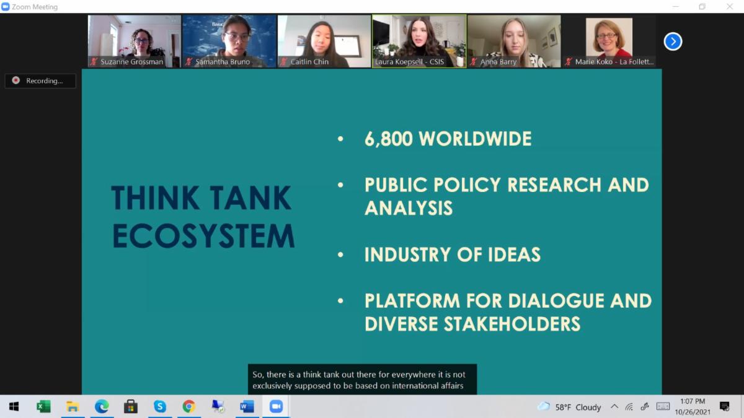Click the "INDUSTRY OF IDEAS" bullet text
The height and width of the screenshot is (418, 744).
click(x=453, y=255)
